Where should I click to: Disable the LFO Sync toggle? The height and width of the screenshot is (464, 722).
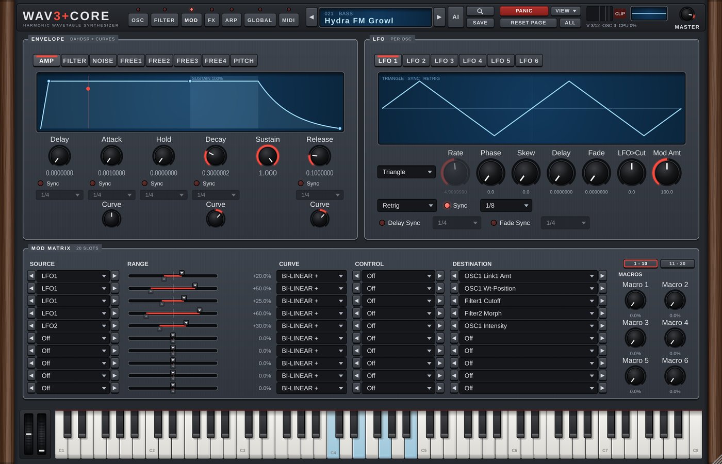click(447, 205)
